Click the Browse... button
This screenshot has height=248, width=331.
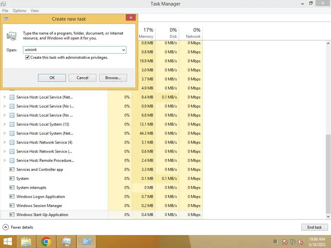[113, 78]
